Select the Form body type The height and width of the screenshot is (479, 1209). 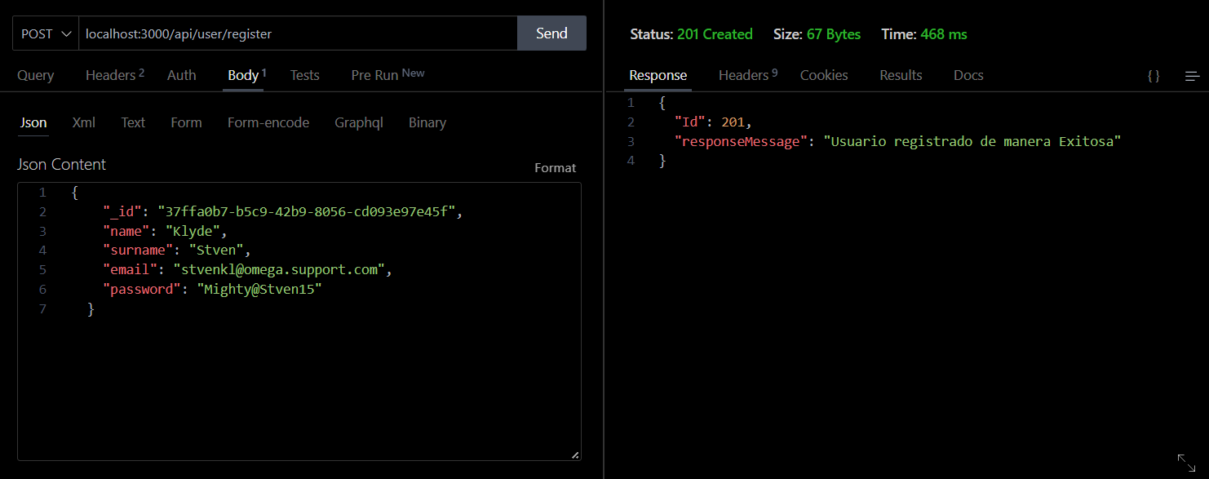coord(186,122)
